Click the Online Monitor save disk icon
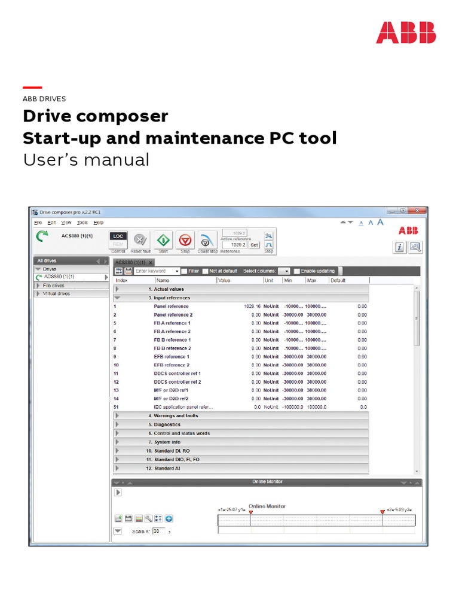The width and height of the screenshot is (459, 613). [x=128, y=519]
